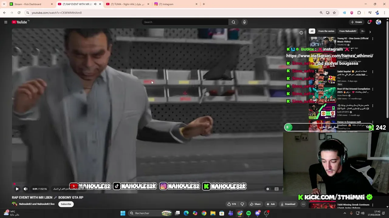Click the YouTube search magnifier button
Image resolution: width=389 pixels, height=218 pixels.
[233, 22]
